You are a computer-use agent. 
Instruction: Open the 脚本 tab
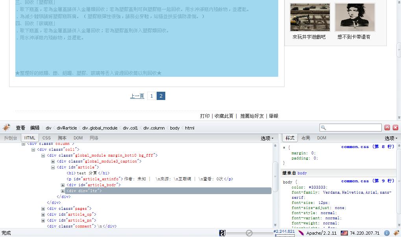[62, 138]
